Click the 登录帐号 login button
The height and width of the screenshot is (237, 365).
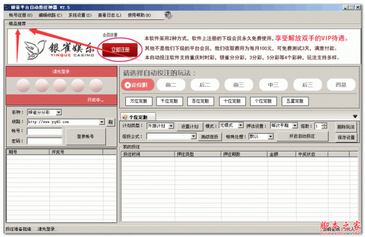(85, 136)
